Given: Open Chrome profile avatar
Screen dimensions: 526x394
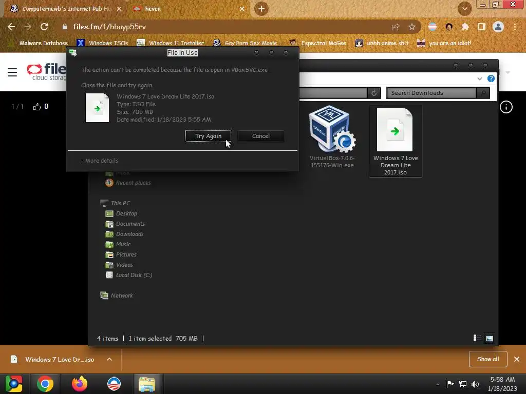Looking at the screenshot, I should [498, 27].
